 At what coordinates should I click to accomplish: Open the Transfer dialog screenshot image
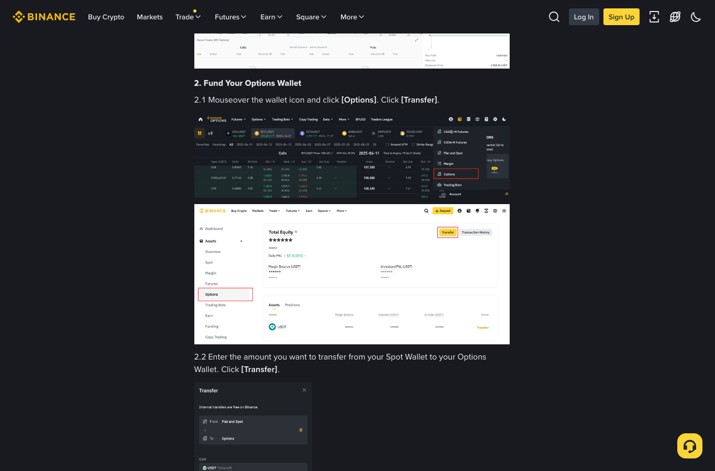pos(253,427)
